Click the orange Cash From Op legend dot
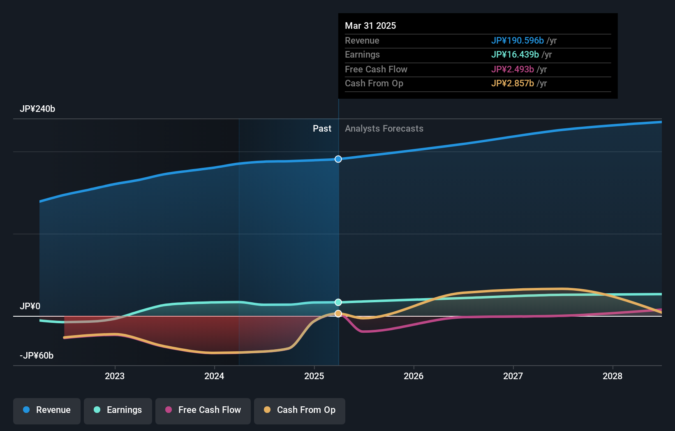Viewport: 675px width, 431px height. 267,410
